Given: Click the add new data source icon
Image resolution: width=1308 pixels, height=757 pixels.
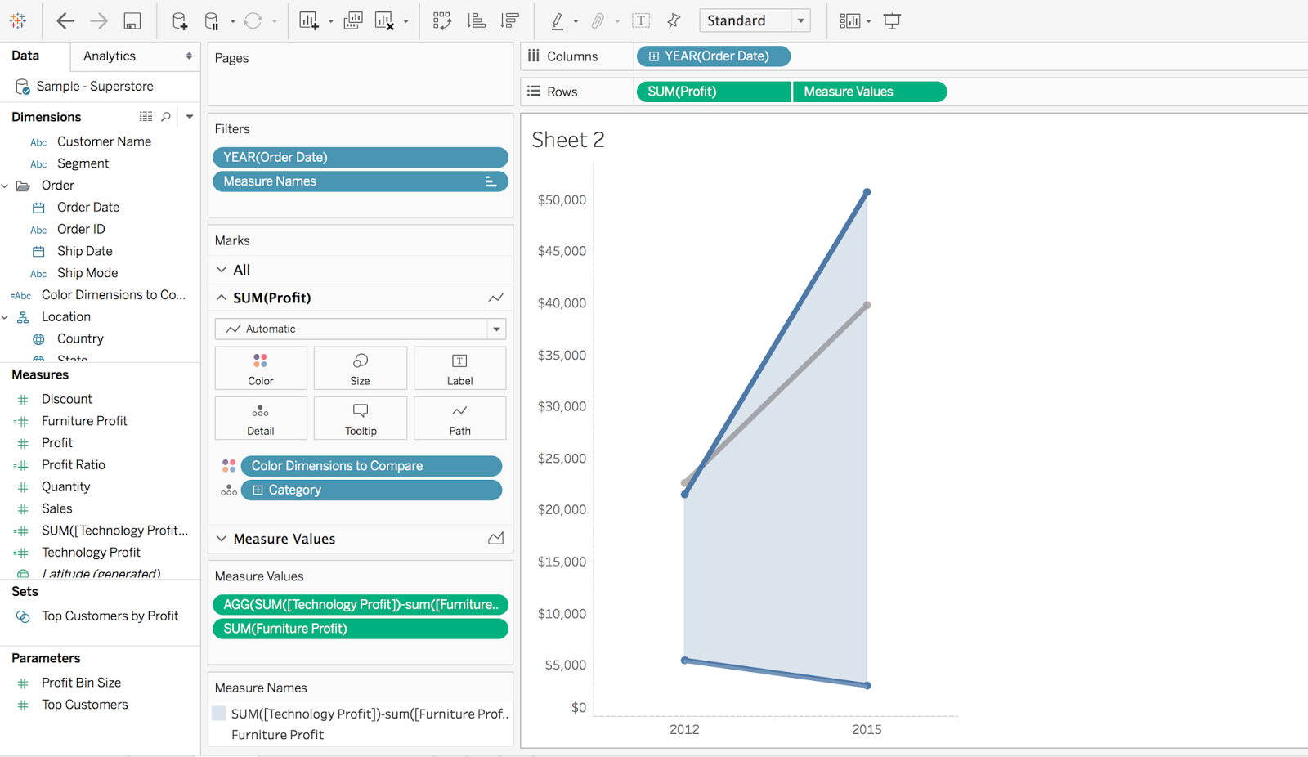Looking at the screenshot, I should pyautogui.click(x=179, y=21).
